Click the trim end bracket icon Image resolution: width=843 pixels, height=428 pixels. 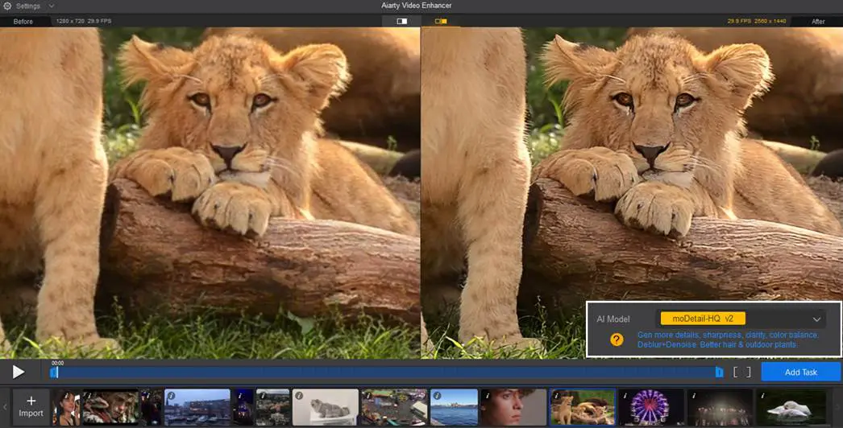(748, 372)
